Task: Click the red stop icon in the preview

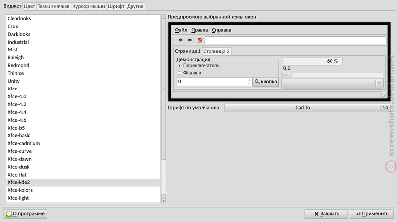Action: 200,40
